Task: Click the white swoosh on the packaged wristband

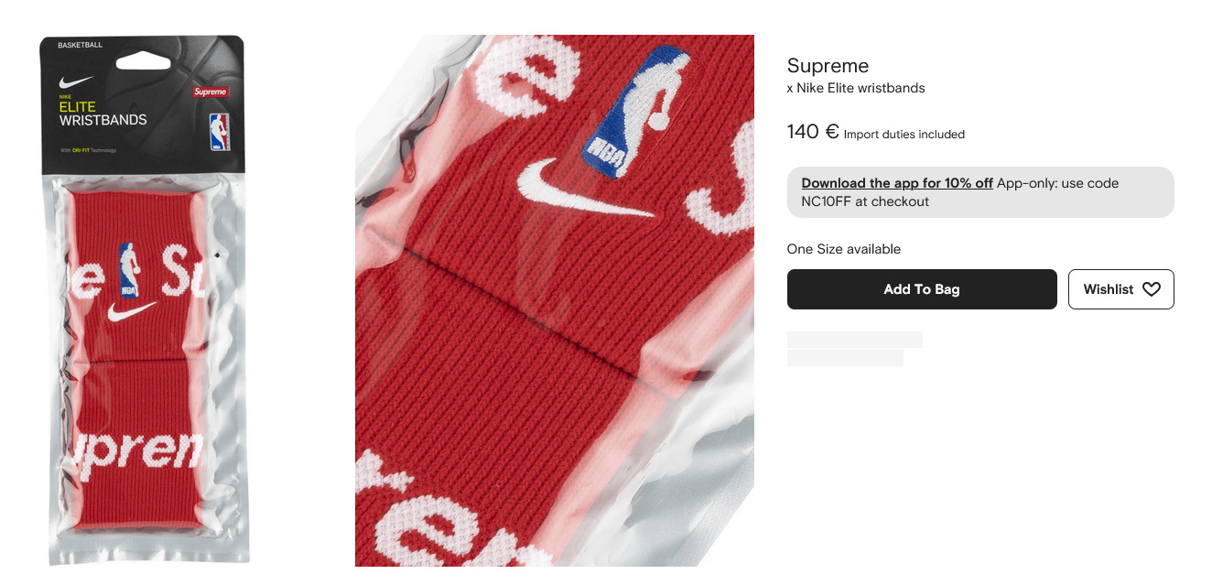Action: [131, 313]
